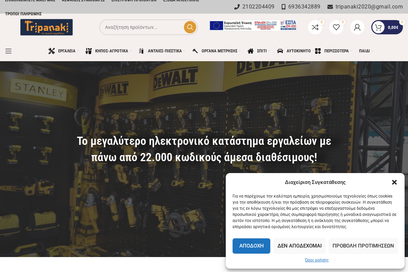Click the ΠΕΡΙΣΣΟΤΕΡΑ grid icon
Image resolution: width=408 pixels, height=272 pixels.
tap(318, 51)
